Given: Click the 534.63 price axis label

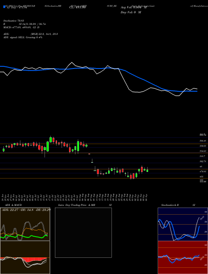Looking at the screenshot, I should click(203, 151).
